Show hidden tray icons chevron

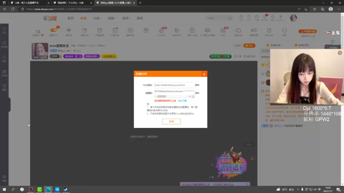click(x=298, y=190)
